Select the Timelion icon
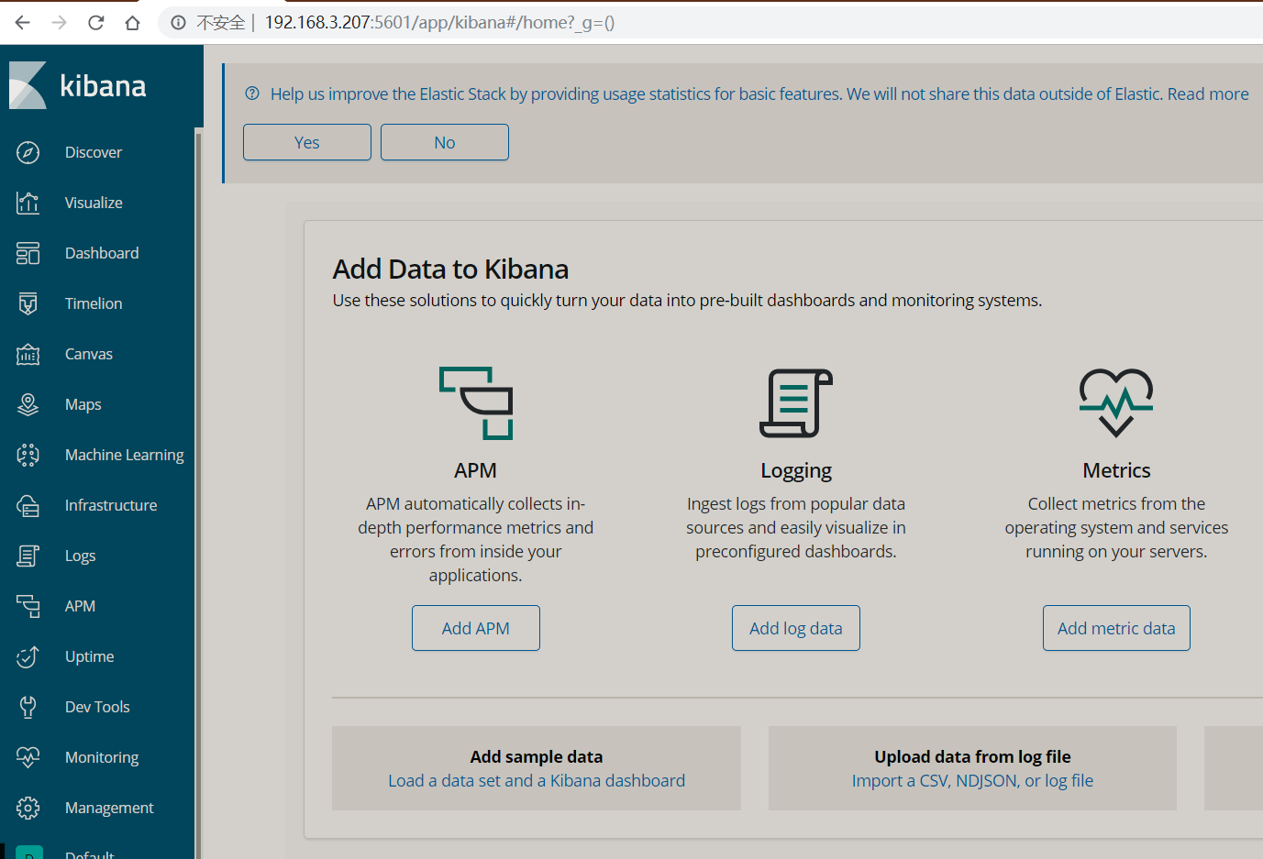Viewport: 1263px width, 859px height. (28, 303)
